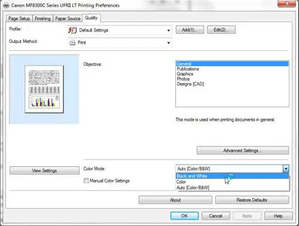
Task: Click the About button
Action: click(175, 200)
